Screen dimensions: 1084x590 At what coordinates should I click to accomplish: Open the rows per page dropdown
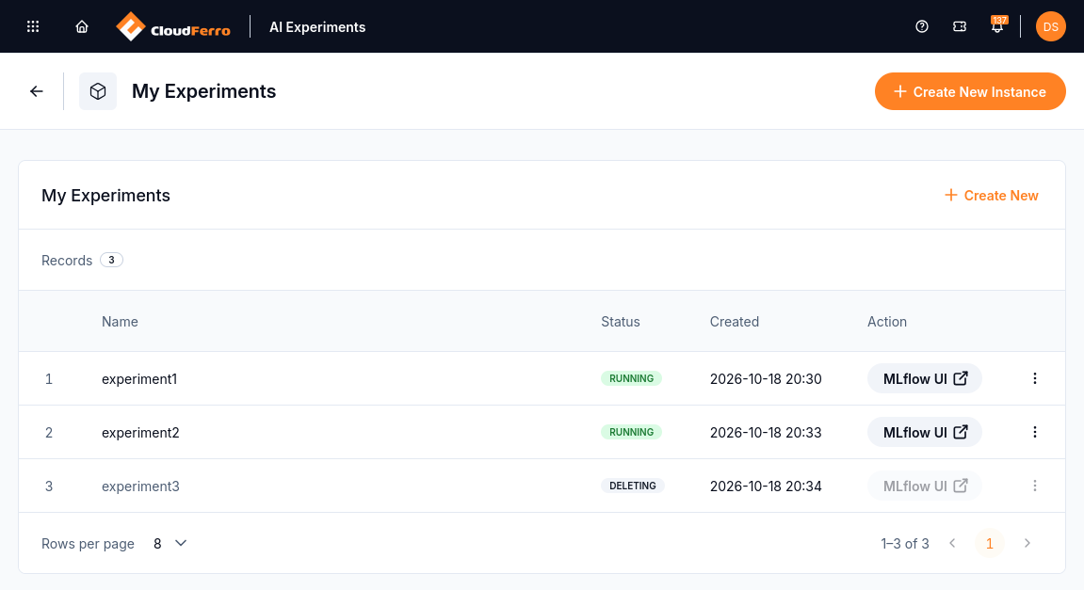pyautogui.click(x=170, y=544)
